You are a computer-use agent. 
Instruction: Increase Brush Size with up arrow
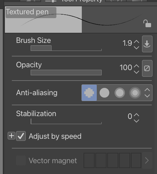[x=136, y=42]
